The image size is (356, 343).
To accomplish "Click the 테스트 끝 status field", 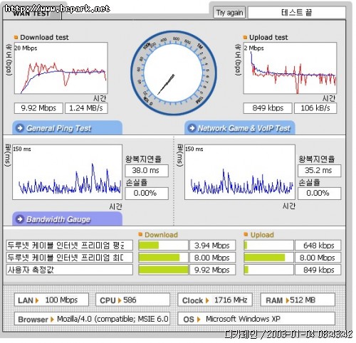I will 297,12.
